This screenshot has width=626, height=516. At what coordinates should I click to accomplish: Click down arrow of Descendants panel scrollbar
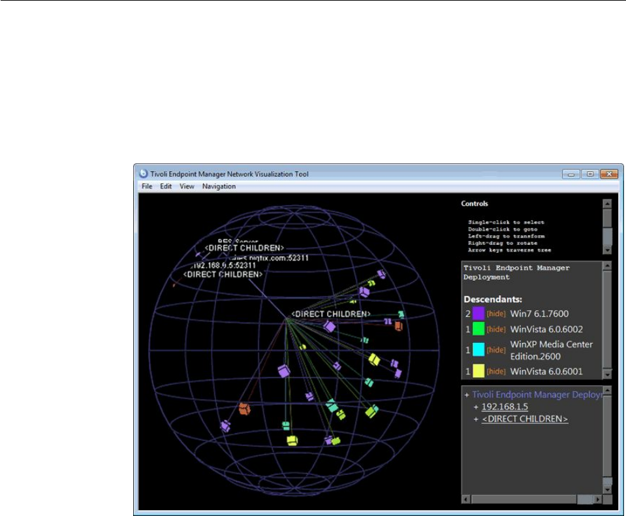point(607,375)
